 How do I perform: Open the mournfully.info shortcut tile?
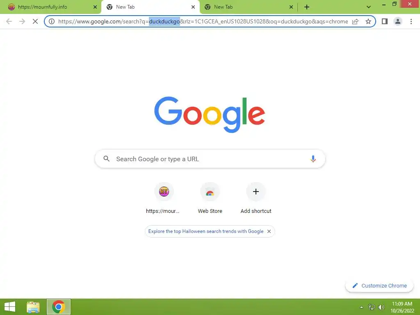coord(164,198)
